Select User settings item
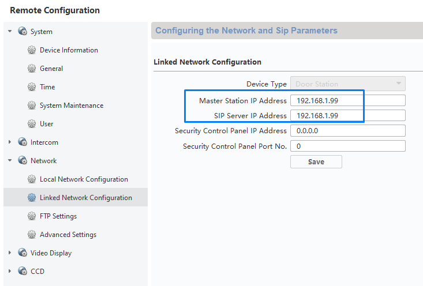Image resolution: width=423 pixels, height=286 pixels. click(x=46, y=124)
